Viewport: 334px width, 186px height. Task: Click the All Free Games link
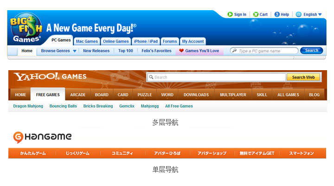(179, 106)
